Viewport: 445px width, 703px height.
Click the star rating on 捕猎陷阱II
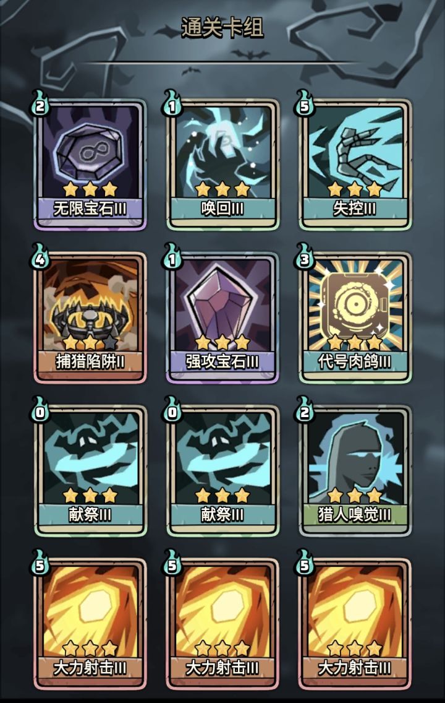pyautogui.click(x=90, y=343)
